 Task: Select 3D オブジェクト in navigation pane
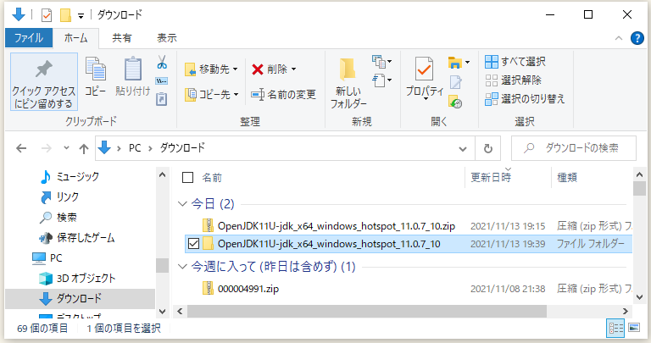(x=77, y=279)
